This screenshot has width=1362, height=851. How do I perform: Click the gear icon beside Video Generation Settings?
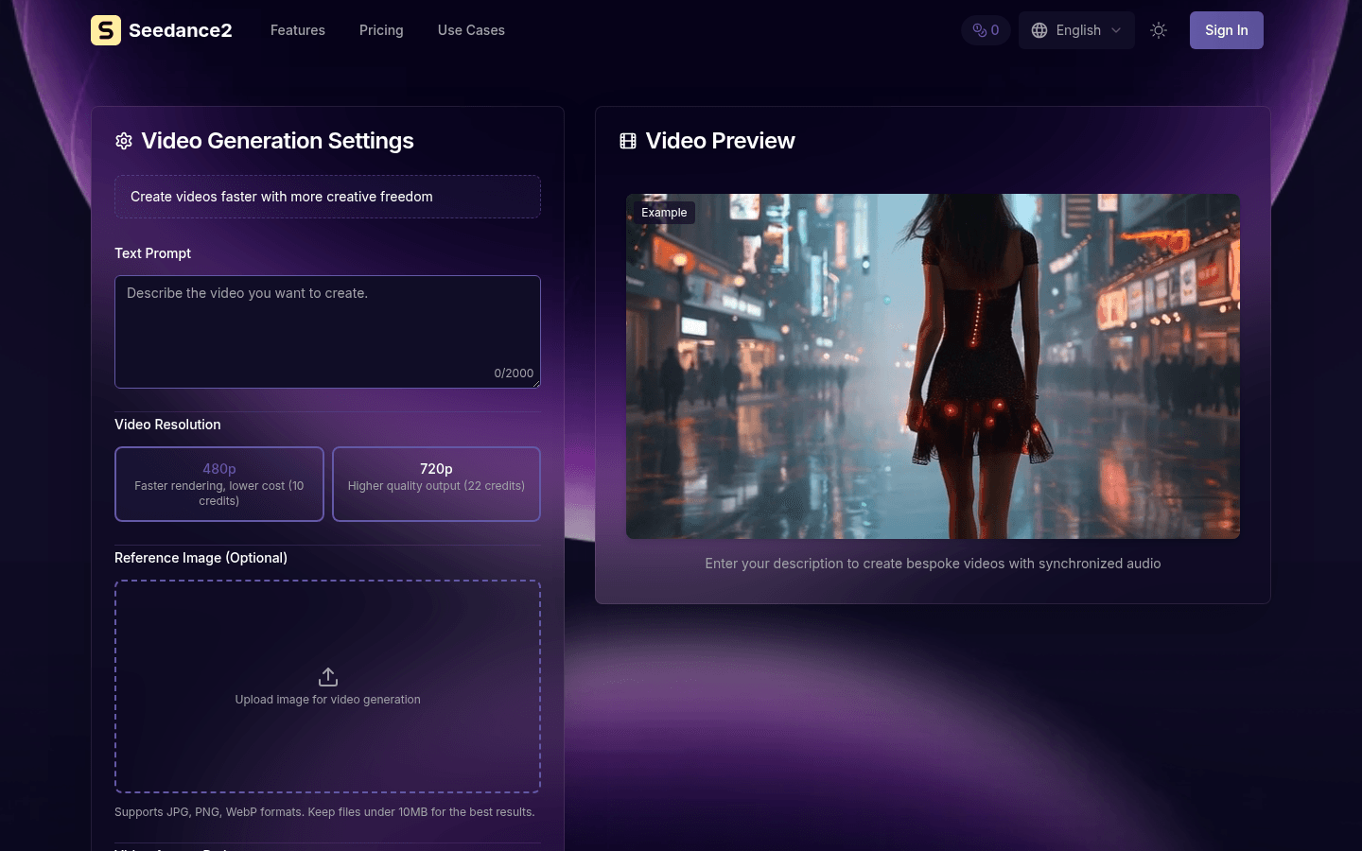pos(123,140)
